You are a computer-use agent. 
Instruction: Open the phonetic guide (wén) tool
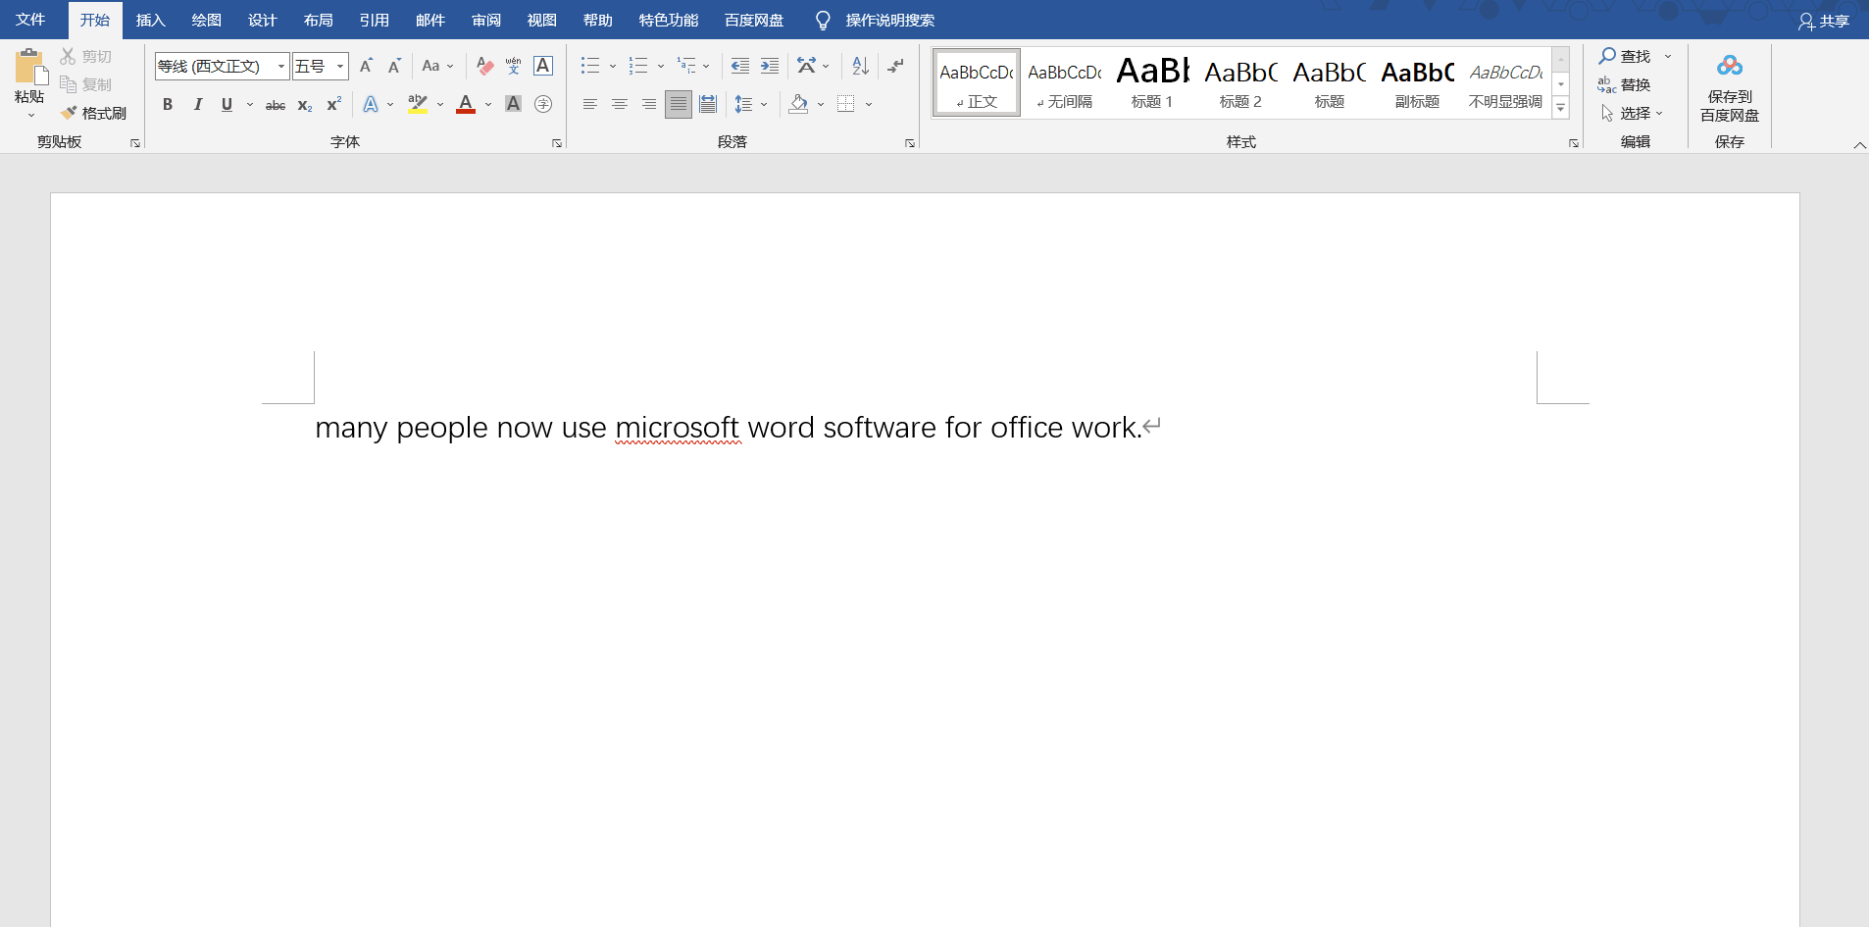pyautogui.click(x=513, y=66)
